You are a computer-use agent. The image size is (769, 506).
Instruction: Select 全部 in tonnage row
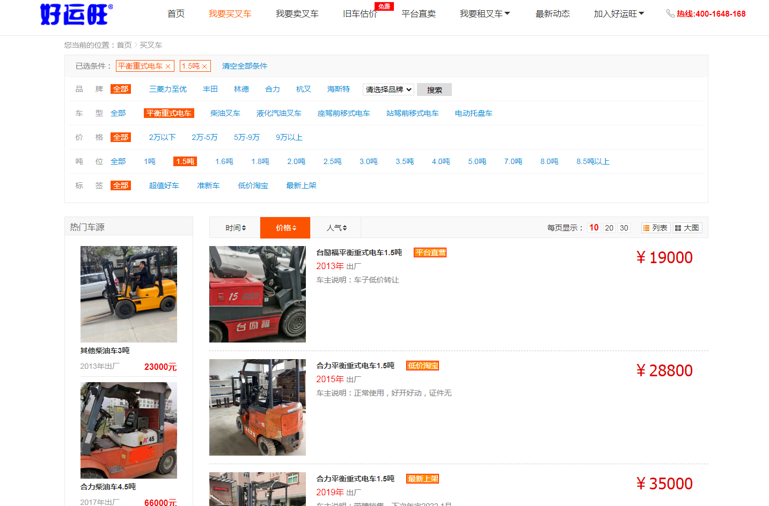(x=118, y=161)
